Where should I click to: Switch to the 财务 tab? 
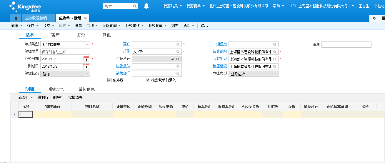pos(81,35)
